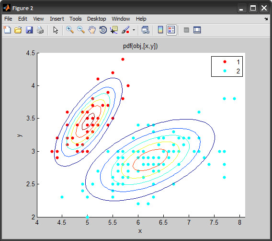Print figure using the printer icon
Viewport: 272px width, 241px height.
click(40, 30)
